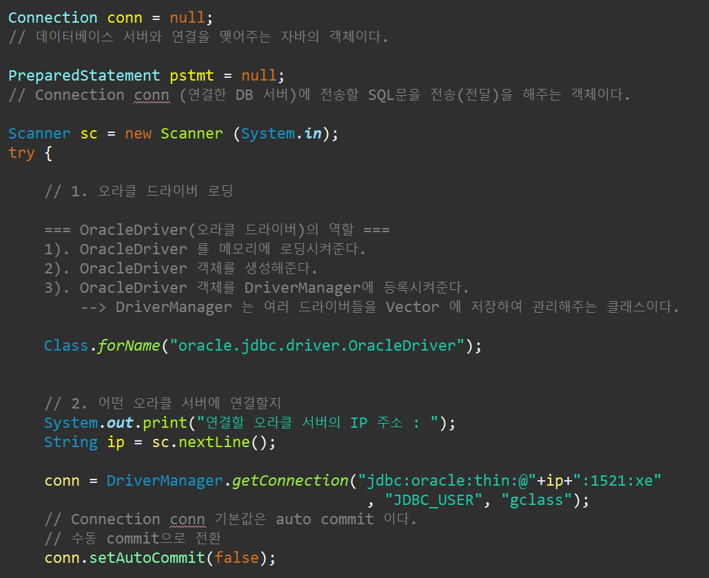Click the comment '// 2. 어떤 오라클 서버에 연결할지'
709x578 pixels.
163,403
